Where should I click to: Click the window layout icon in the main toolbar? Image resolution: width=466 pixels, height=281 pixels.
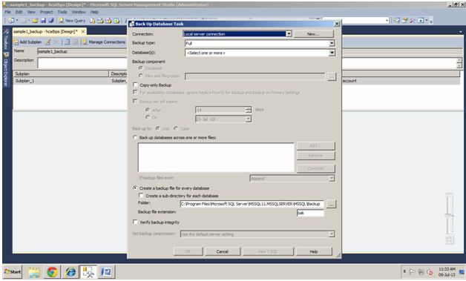click(x=421, y=21)
